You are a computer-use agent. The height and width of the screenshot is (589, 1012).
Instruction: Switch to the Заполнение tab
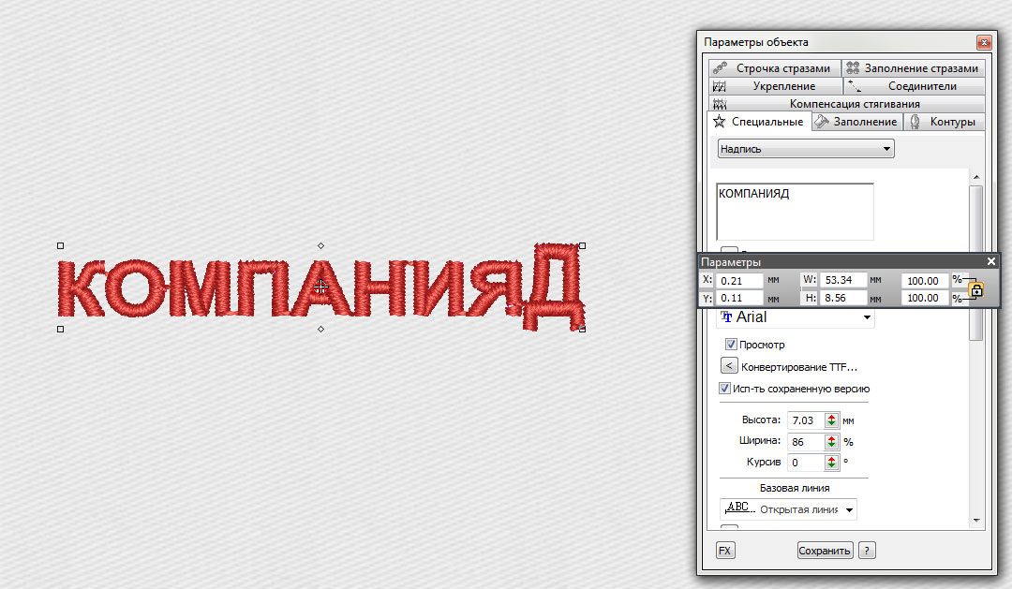pos(855,122)
